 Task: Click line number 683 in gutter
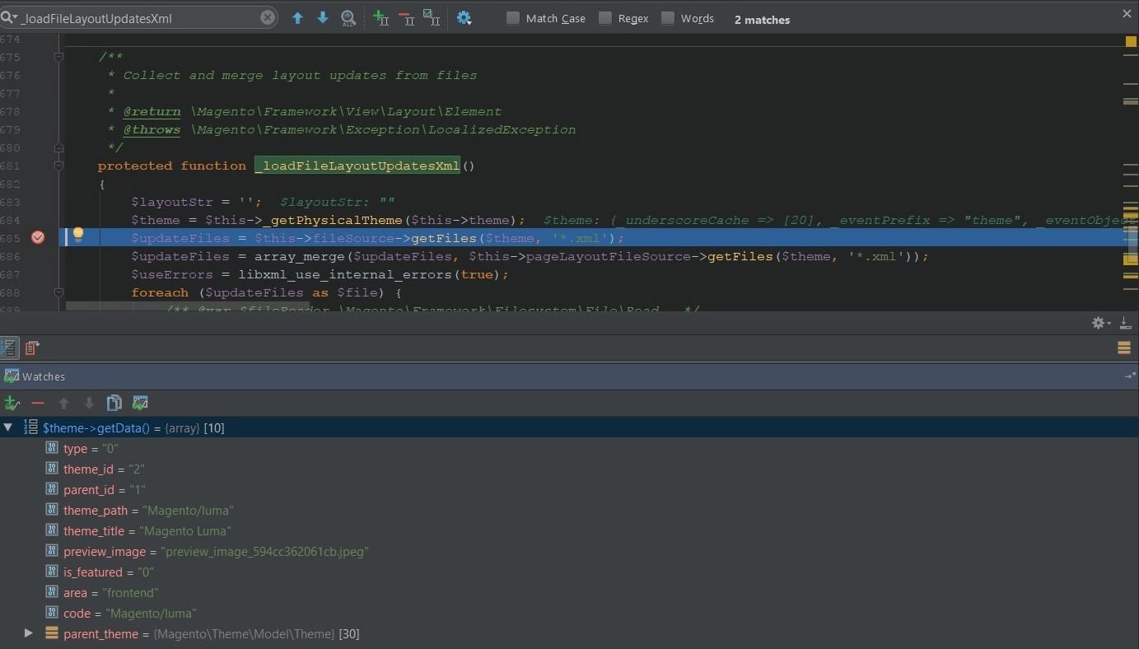pyautogui.click(x=10, y=202)
